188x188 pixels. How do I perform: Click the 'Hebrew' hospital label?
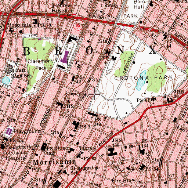point(62,6)
